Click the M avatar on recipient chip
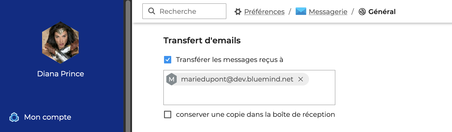The width and height of the screenshot is (452, 132). click(172, 79)
